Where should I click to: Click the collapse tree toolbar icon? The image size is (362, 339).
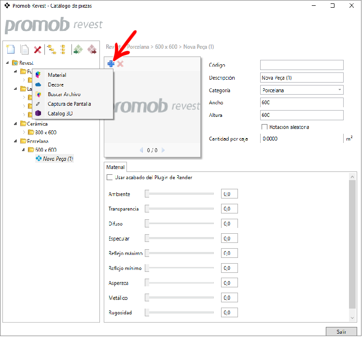63,49
